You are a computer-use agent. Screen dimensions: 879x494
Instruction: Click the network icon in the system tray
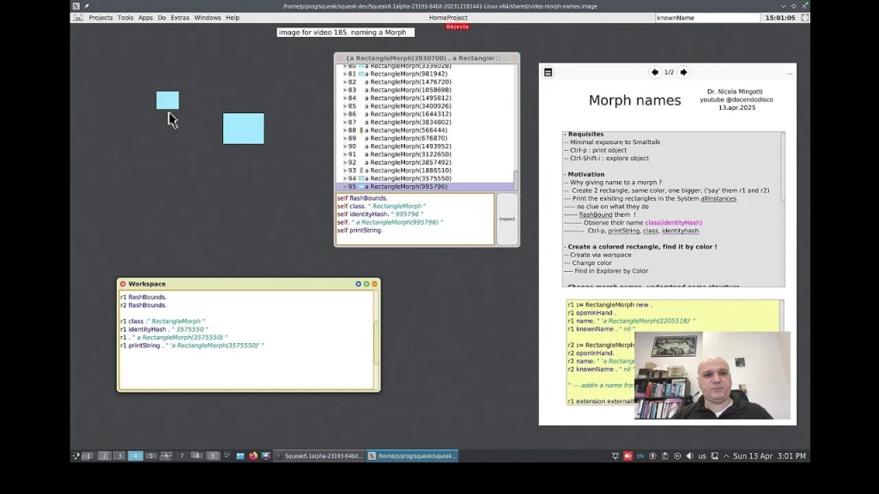pyautogui.click(x=715, y=455)
